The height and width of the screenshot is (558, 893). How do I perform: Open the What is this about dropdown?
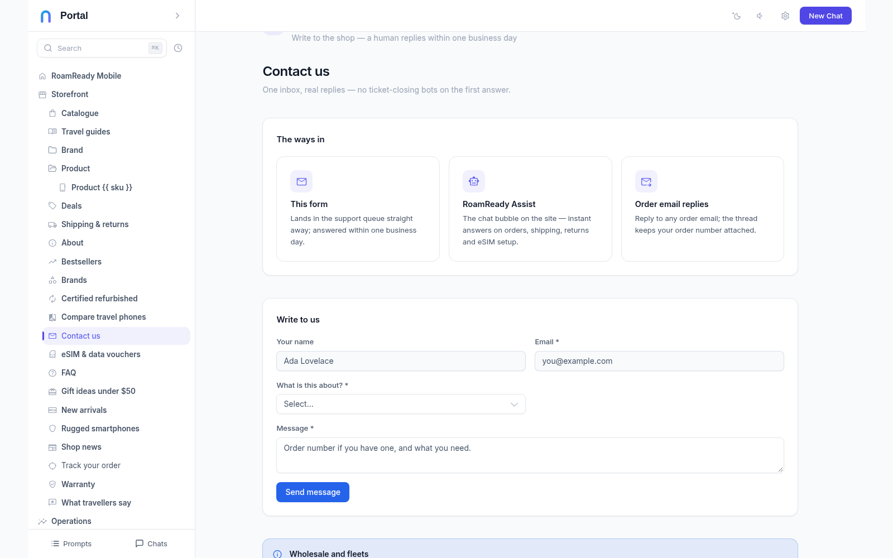click(401, 404)
